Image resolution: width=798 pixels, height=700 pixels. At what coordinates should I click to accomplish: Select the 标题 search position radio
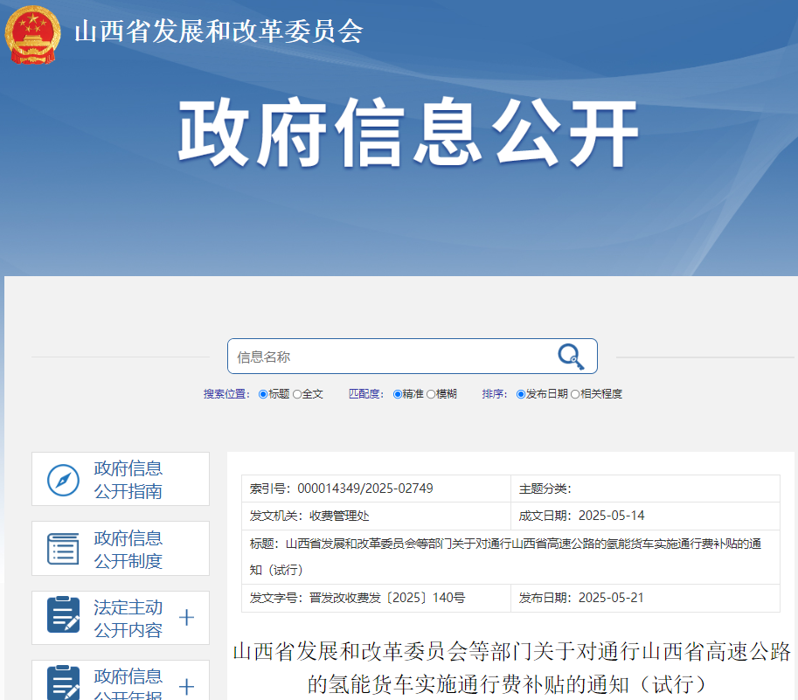coord(263,395)
